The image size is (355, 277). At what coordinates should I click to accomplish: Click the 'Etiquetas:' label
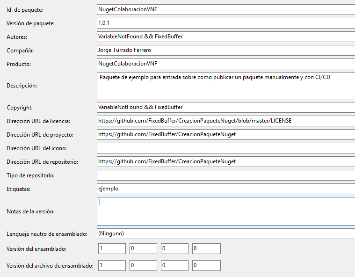pos(18,189)
